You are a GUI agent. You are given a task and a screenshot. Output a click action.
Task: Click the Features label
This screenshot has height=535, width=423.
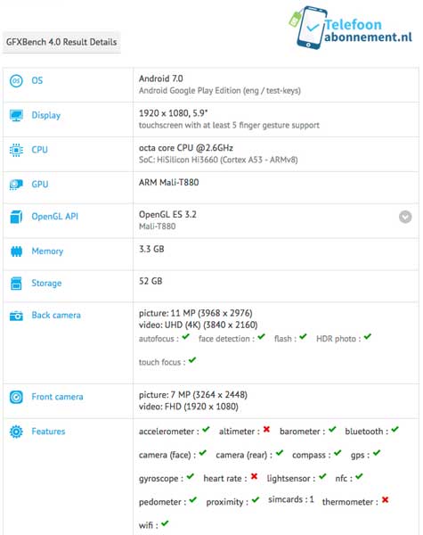(48, 432)
